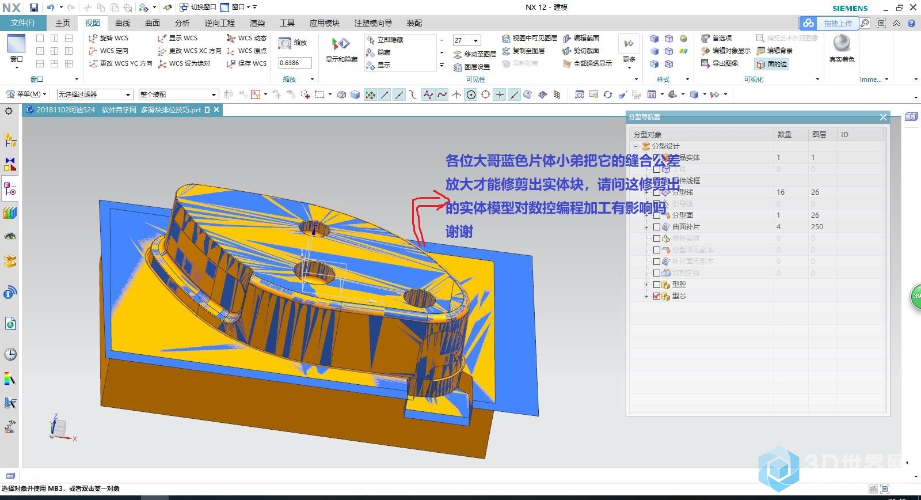Check the 分型面无副本 checkbox
The image size is (921, 500).
point(656,250)
